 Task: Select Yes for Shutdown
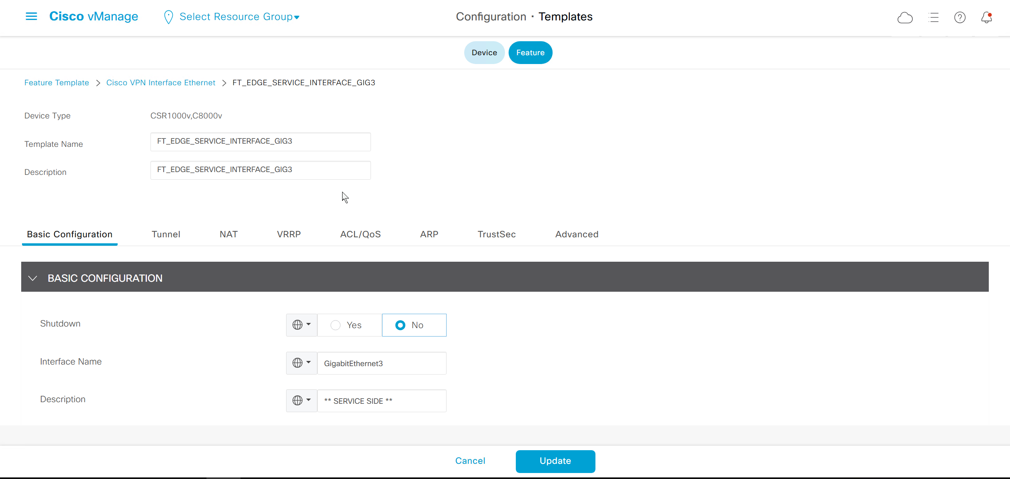click(x=336, y=325)
